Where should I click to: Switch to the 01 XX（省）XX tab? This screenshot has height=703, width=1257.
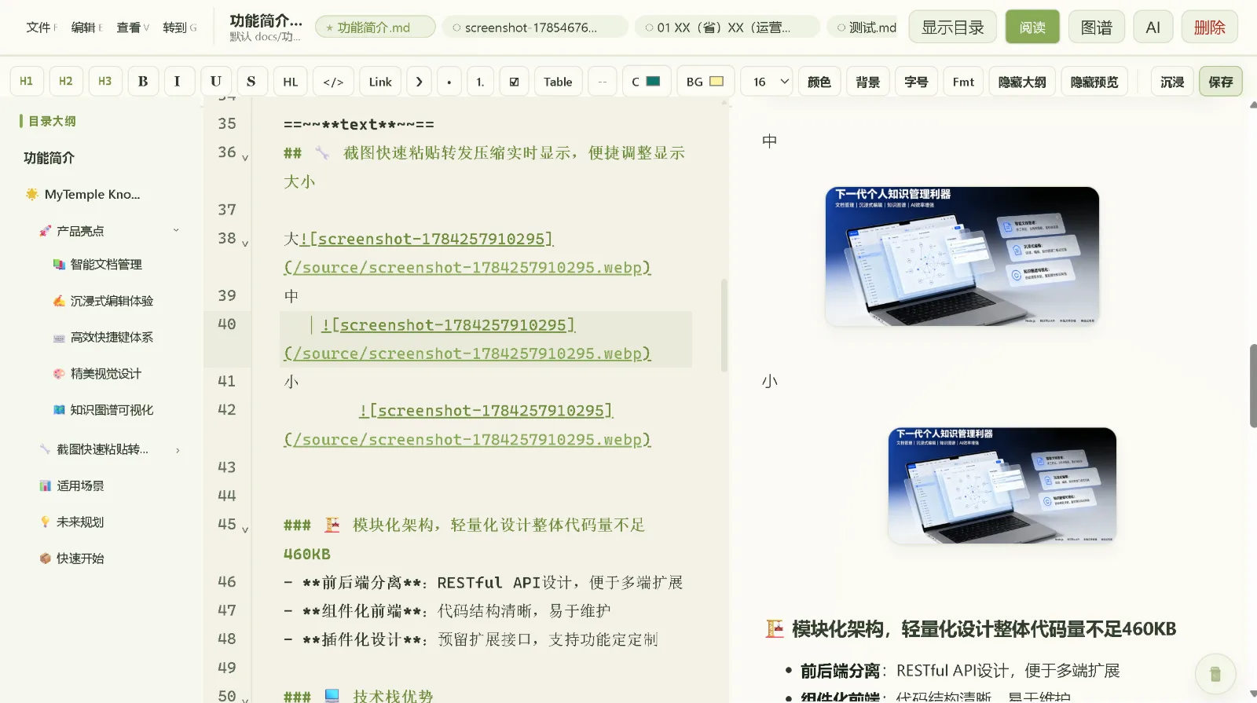(727, 27)
